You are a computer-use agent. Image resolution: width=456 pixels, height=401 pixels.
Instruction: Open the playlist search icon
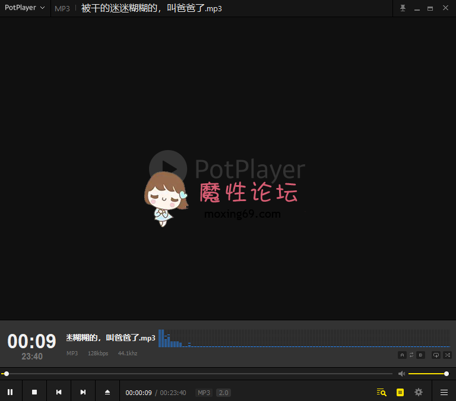click(382, 392)
